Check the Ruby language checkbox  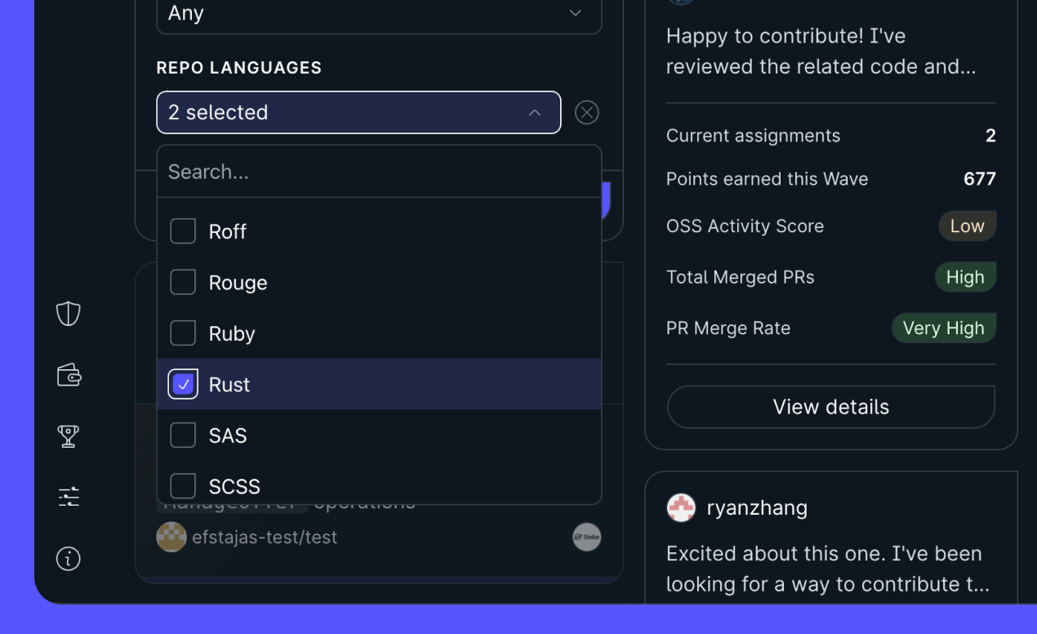tap(183, 333)
